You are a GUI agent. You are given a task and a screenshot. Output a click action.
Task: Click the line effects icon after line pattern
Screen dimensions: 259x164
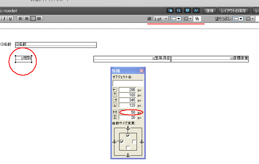tap(197, 19)
